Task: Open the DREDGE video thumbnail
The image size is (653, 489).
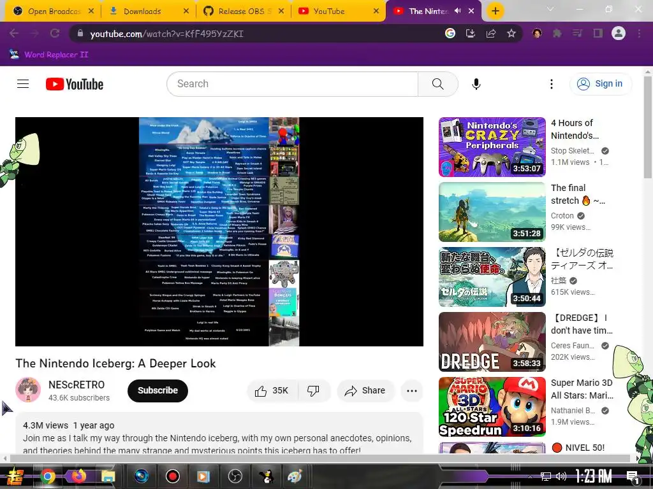Action: point(492,341)
